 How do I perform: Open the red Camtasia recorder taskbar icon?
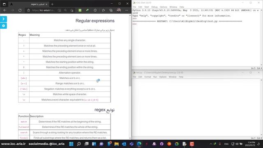pos(192,144)
